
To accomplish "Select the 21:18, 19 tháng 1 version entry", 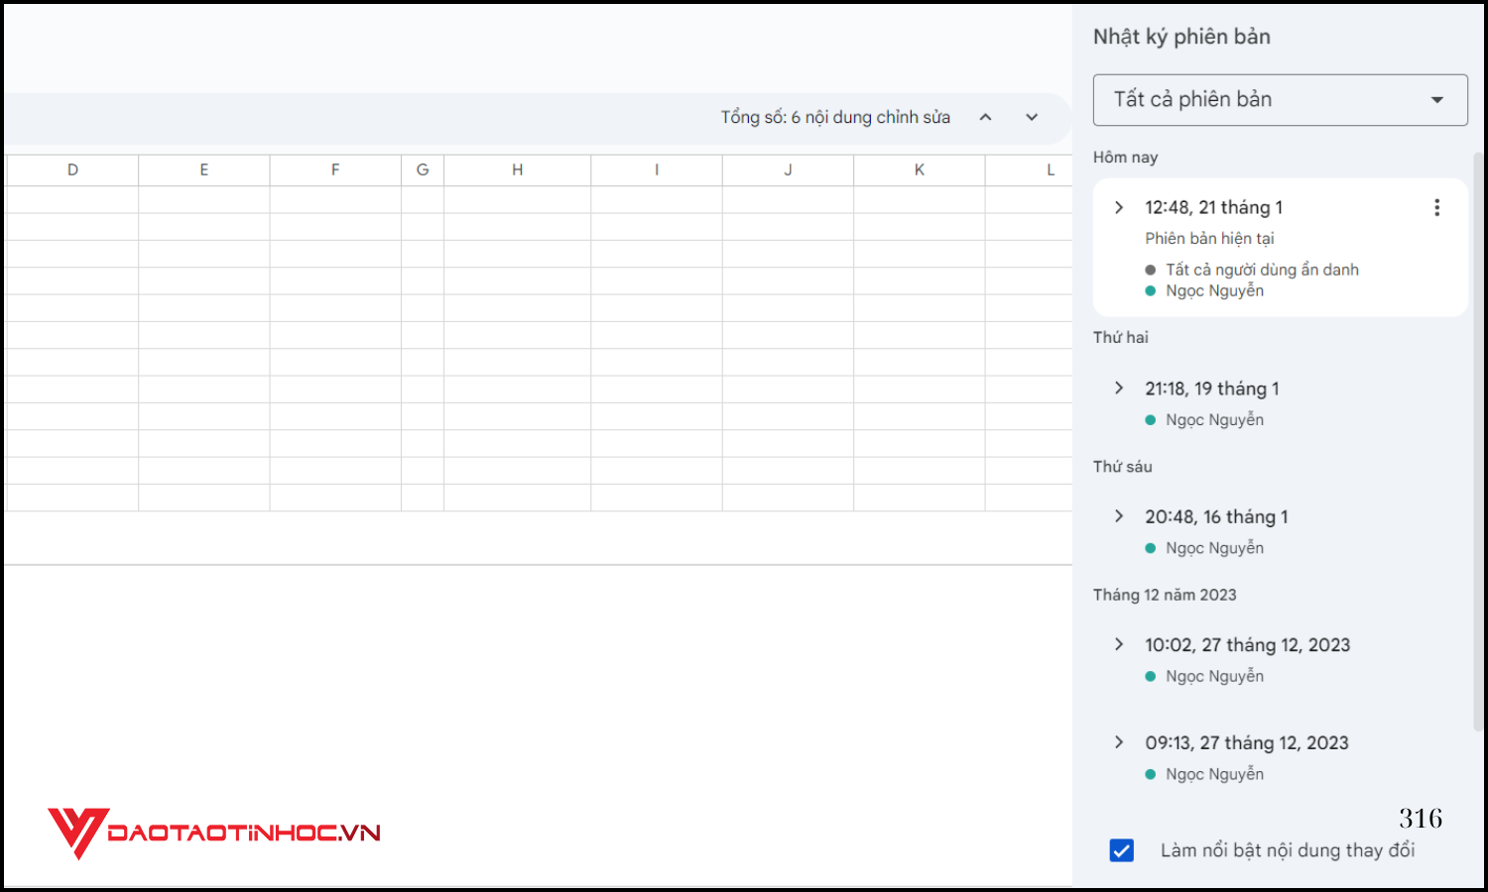I will pyautogui.click(x=1211, y=389).
